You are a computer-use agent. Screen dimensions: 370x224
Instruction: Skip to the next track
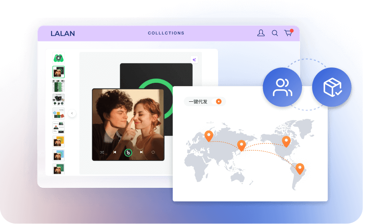(x=141, y=152)
